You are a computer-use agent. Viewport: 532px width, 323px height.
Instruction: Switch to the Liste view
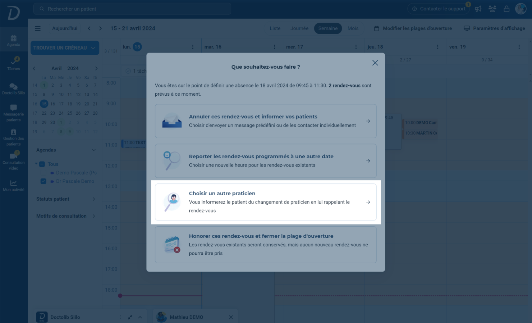(x=275, y=28)
